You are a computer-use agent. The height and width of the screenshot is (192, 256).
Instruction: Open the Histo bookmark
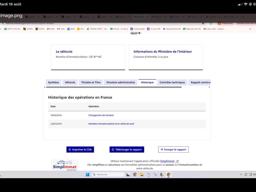click(x=61, y=29)
